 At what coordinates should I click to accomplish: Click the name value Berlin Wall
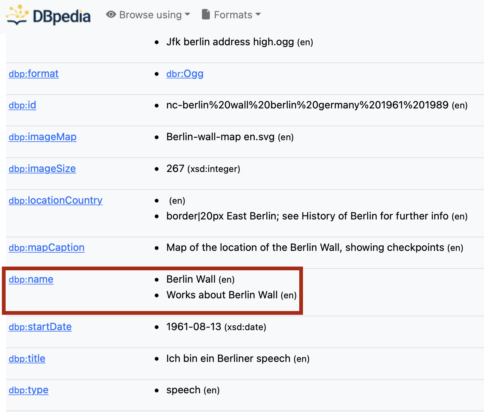191,279
